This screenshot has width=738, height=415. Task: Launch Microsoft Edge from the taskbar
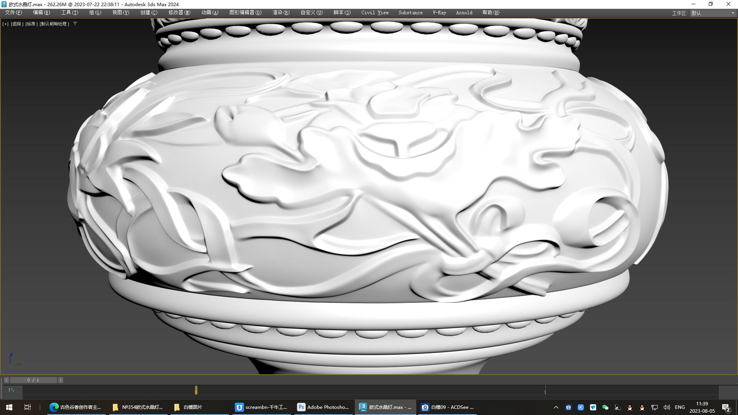click(x=53, y=407)
